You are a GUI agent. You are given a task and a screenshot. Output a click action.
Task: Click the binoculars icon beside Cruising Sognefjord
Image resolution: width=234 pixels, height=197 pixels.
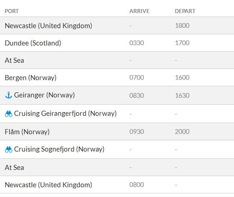(9, 149)
